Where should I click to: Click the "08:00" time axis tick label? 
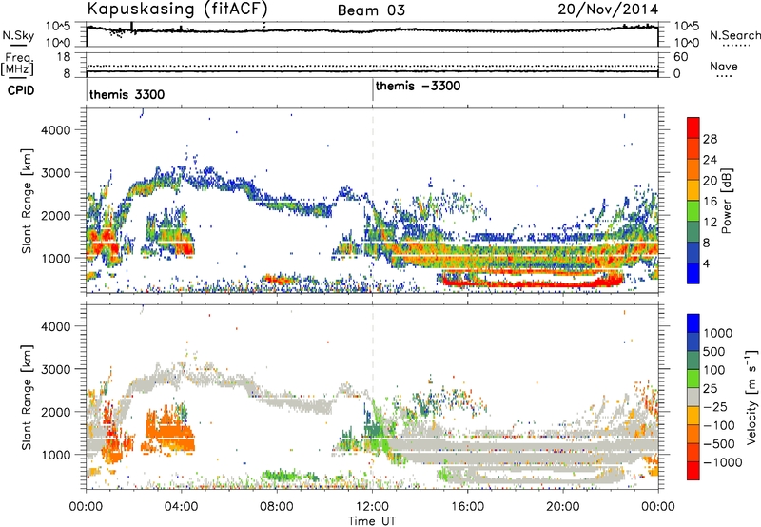(277, 506)
